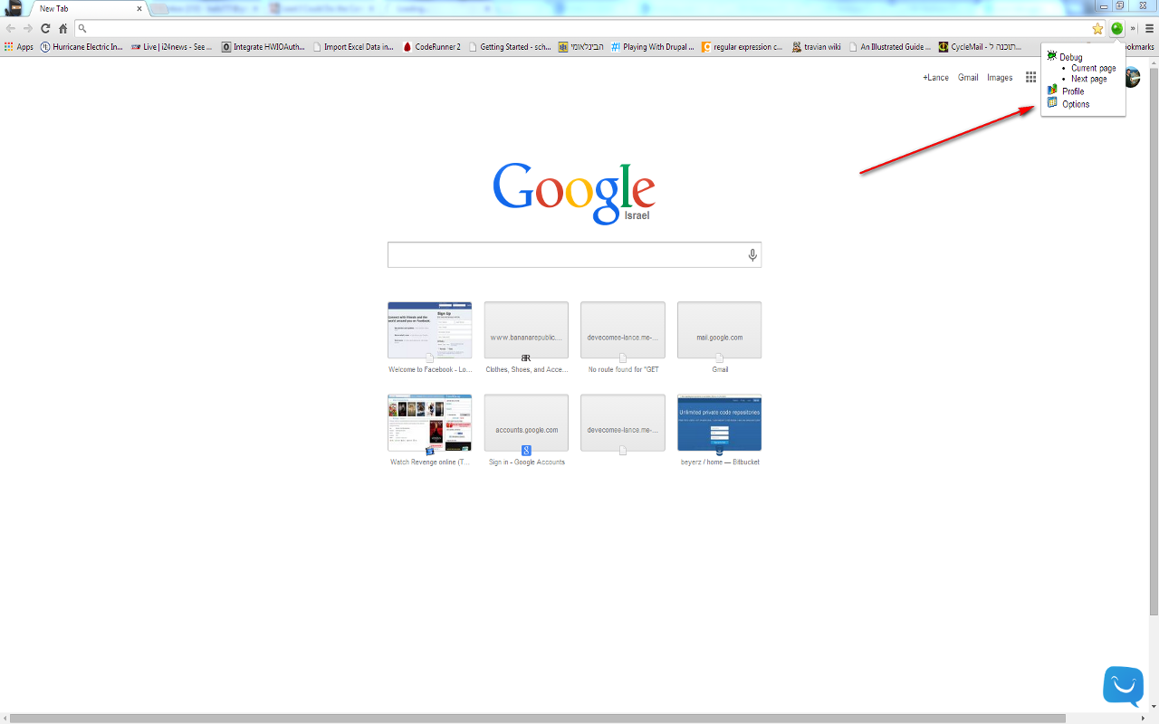Open the Live i24news bookmark

[x=172, y=47]
